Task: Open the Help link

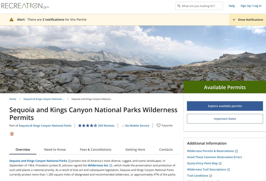Action: [232, 6]
